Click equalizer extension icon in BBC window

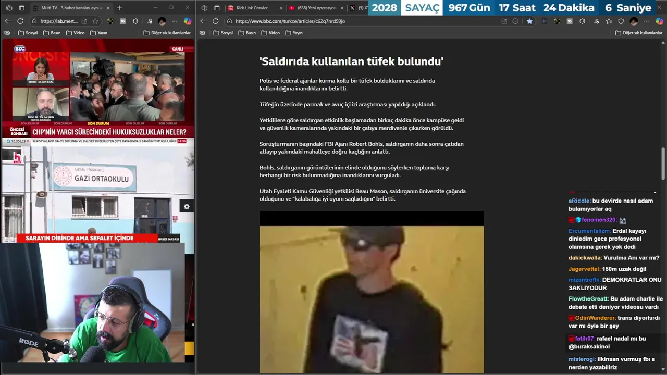click(545, 21)
